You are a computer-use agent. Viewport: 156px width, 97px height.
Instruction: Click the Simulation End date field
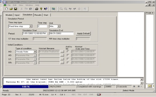[61, 33]
